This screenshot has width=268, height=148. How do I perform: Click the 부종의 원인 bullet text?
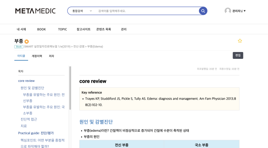92,137
